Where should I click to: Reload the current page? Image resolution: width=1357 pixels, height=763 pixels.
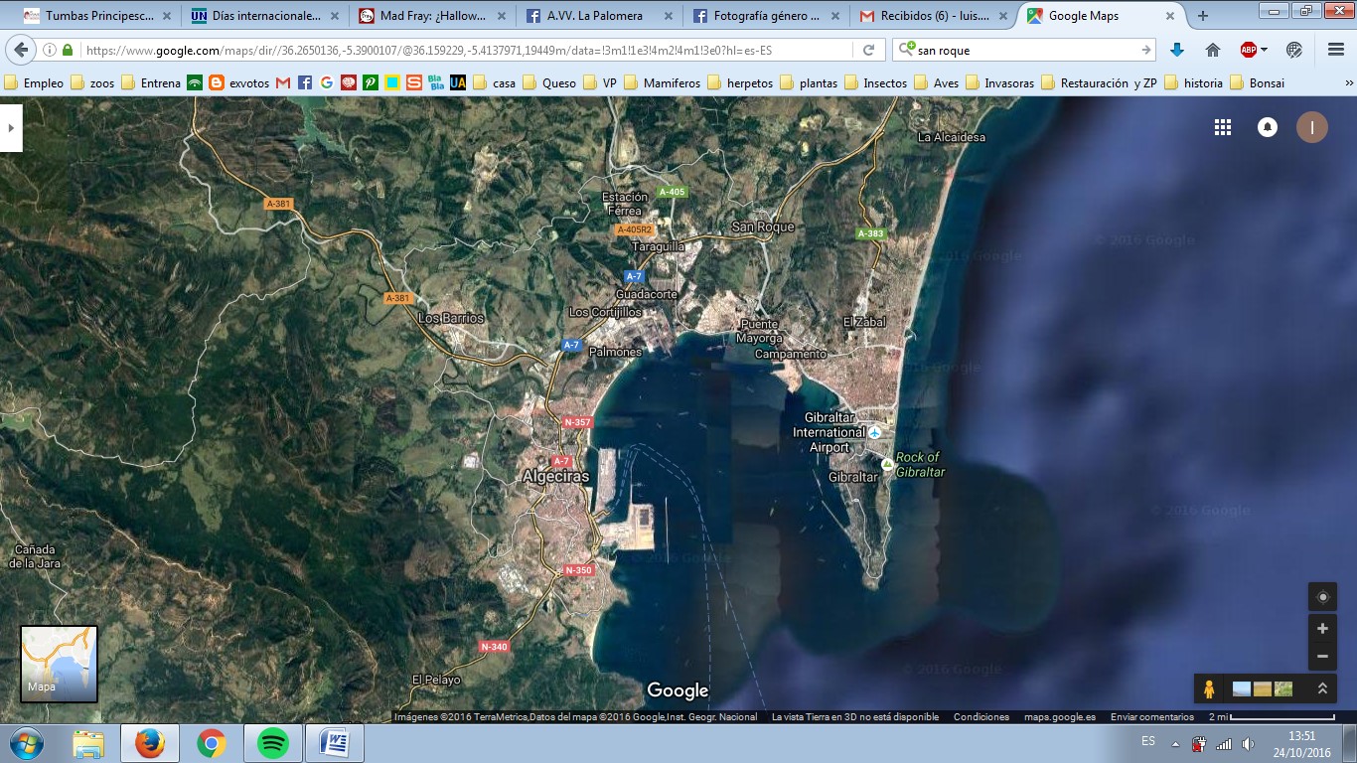point(868,50)
